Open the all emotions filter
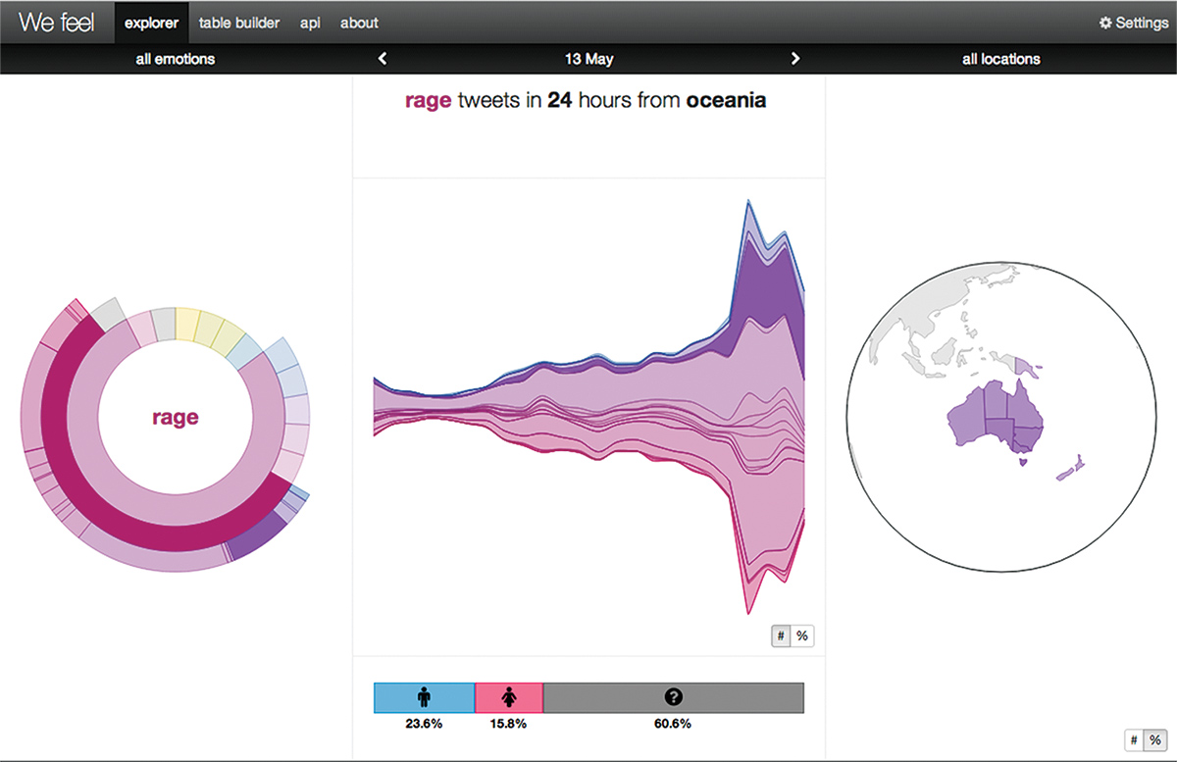The image size is (1177, 762). tap(175, 59)
